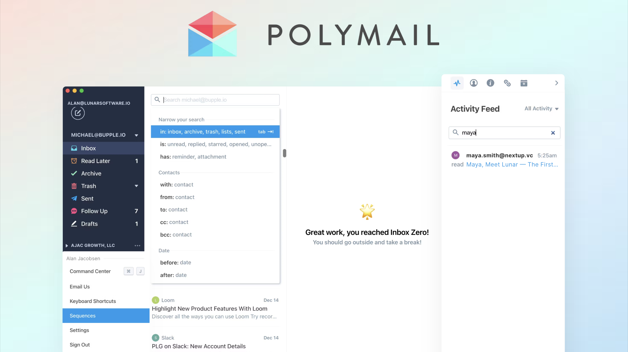
Task: Clear the maya search with X
Action: 553,133
